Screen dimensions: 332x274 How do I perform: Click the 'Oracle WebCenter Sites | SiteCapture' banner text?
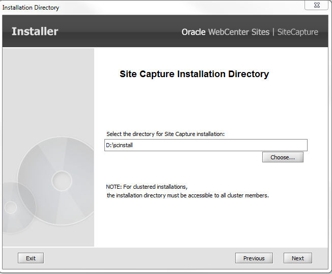point(250,32)
